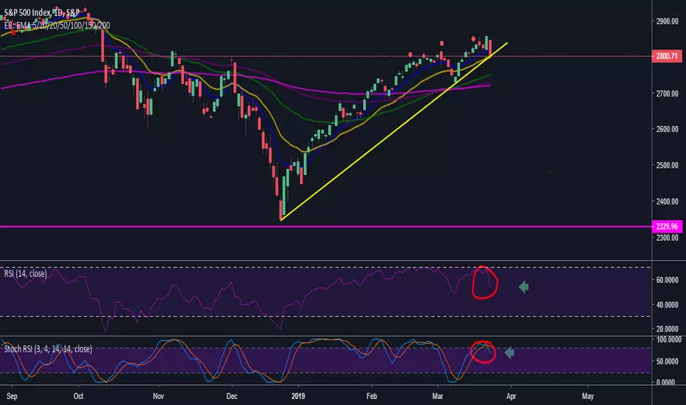Click the RSI (14, close) indicator label
The height and width of the screenshot is (405, 686).
tap(25, 274)
